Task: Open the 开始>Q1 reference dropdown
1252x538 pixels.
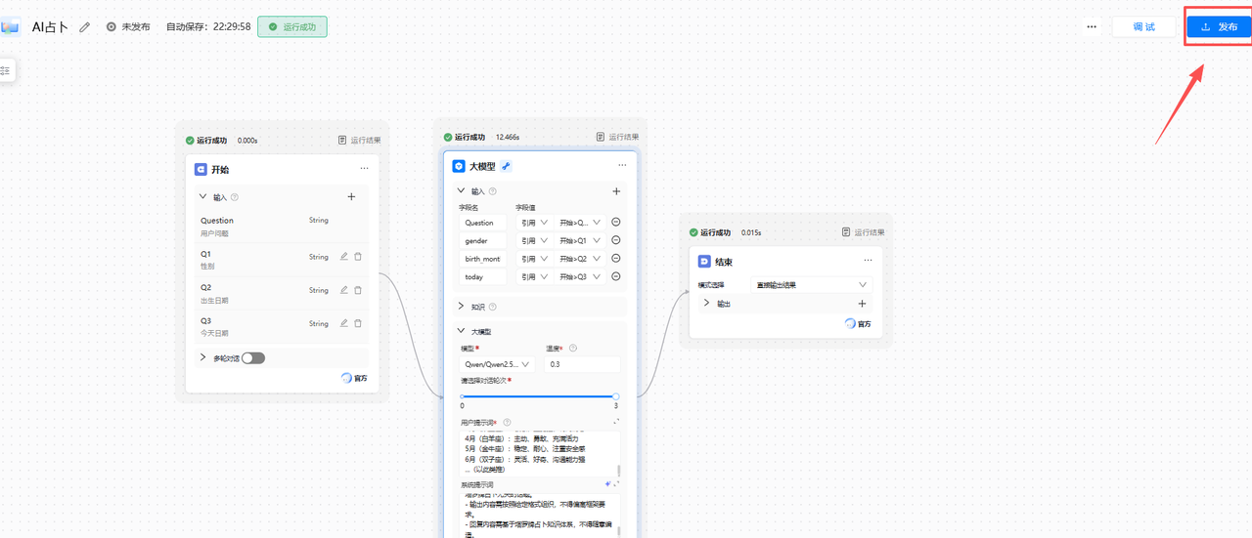Action: pos(580,240)
